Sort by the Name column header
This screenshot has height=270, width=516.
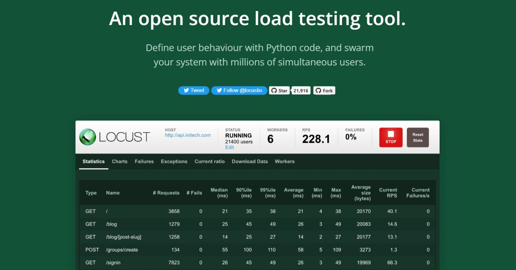coord(113,193)
